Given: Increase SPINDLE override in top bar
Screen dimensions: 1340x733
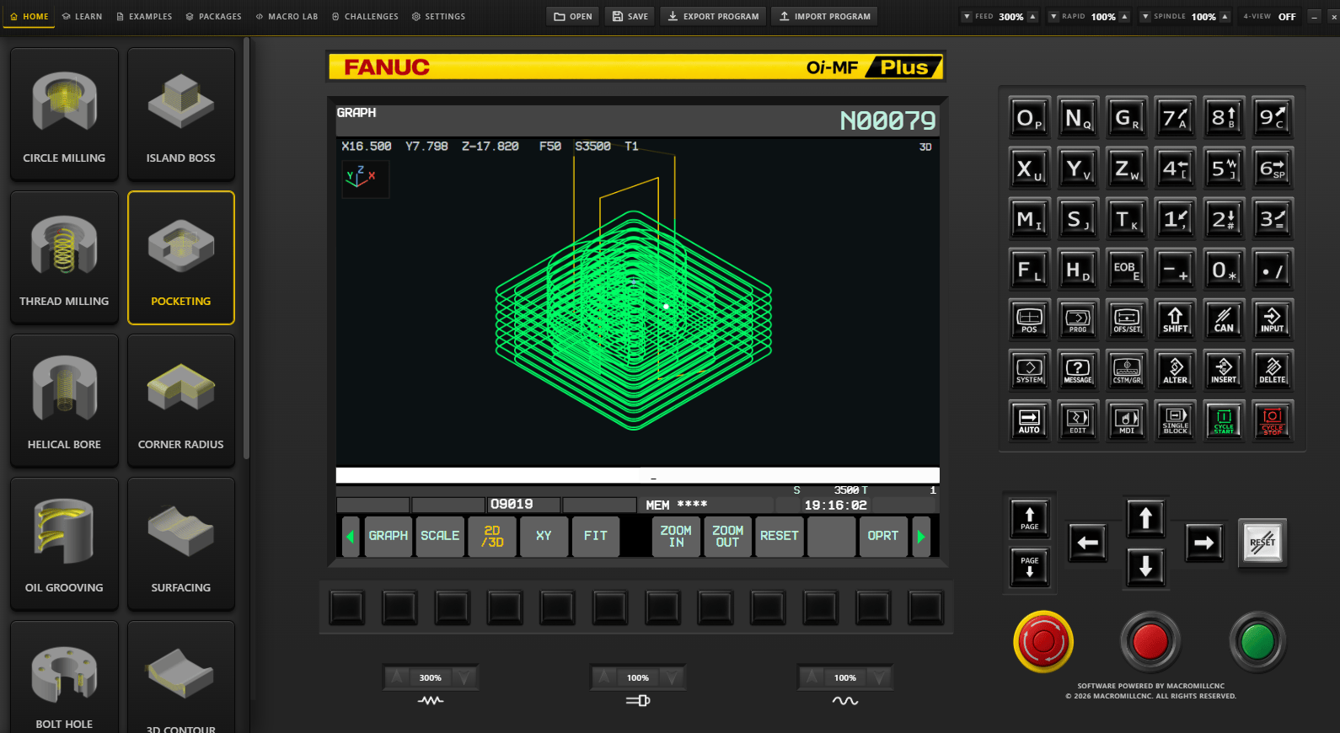Looking at the screenshot, I should [x=1225, y=16].
